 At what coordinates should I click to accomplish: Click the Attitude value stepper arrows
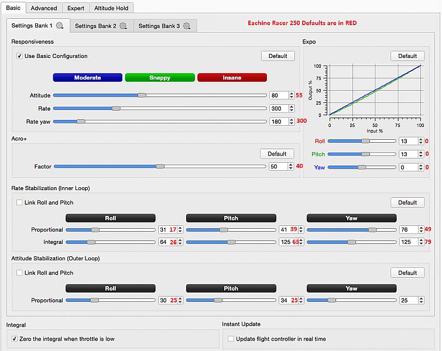coord(291,95)
